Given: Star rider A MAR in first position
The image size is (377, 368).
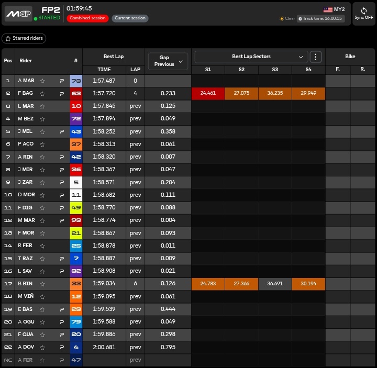Looking at the screenshot, I should point(42,81).
